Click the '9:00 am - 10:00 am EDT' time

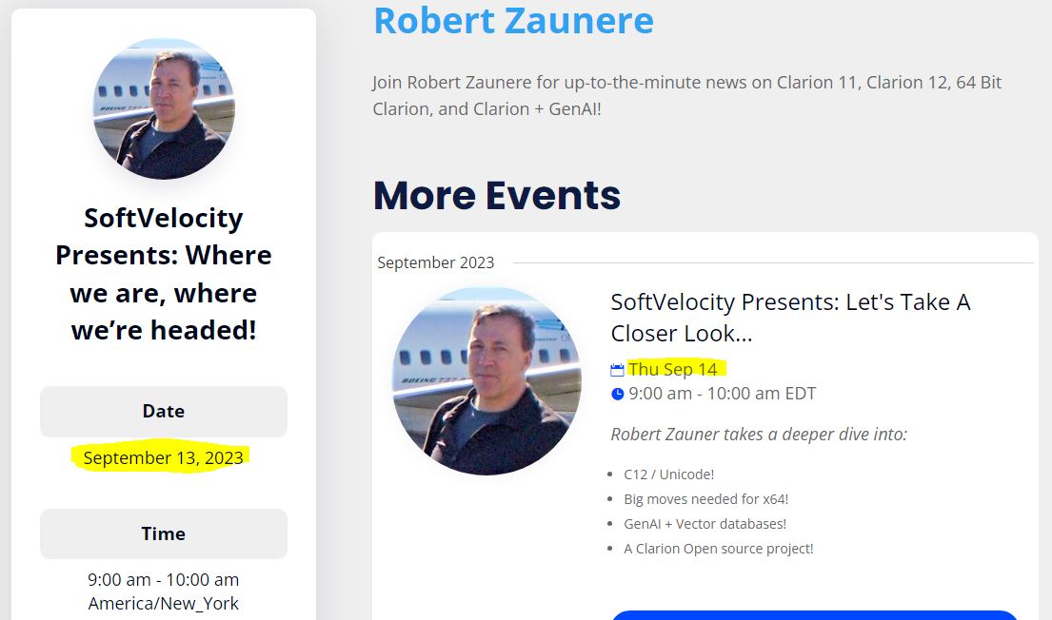point(722,394)
